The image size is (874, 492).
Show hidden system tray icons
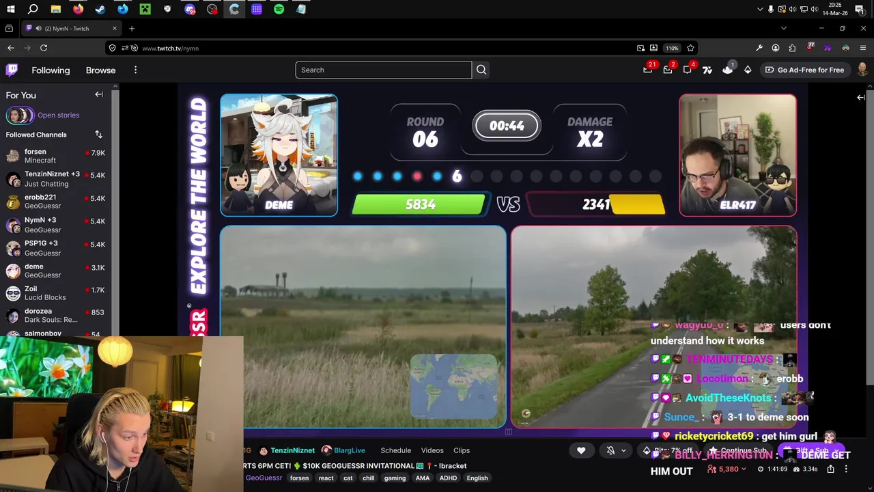click(760, 9)
